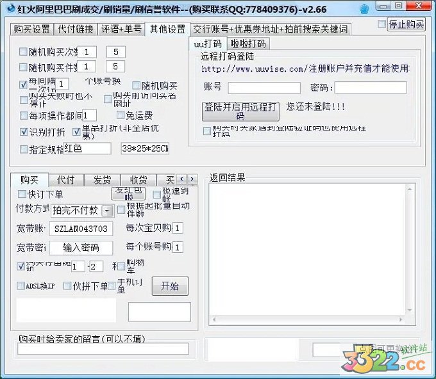Click the 每次宝贝购买 quantity field
The width and height of the screenshot is (436, 379).
pyautogui.click(x=178, y=229)
